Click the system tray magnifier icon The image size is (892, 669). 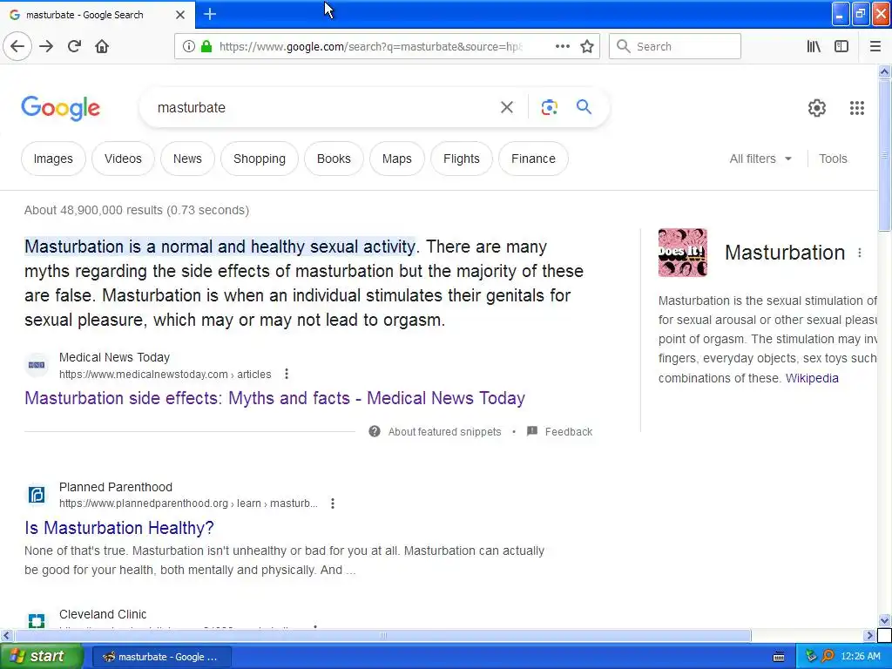coord(828,657)
